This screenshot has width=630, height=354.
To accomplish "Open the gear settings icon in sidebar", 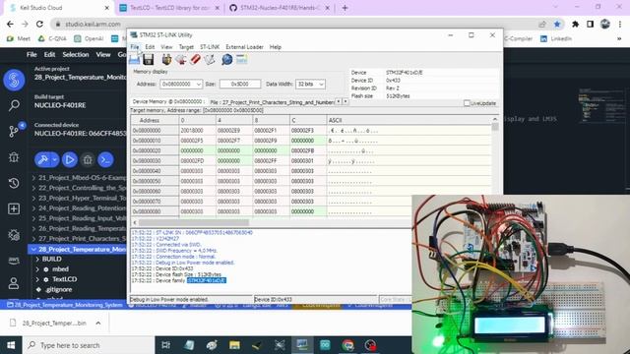I will (x=14, y=235).
